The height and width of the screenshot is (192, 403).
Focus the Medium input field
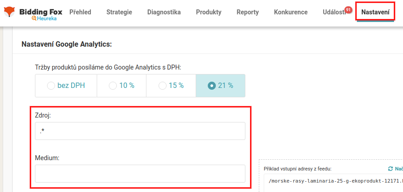tap(140, 174)
